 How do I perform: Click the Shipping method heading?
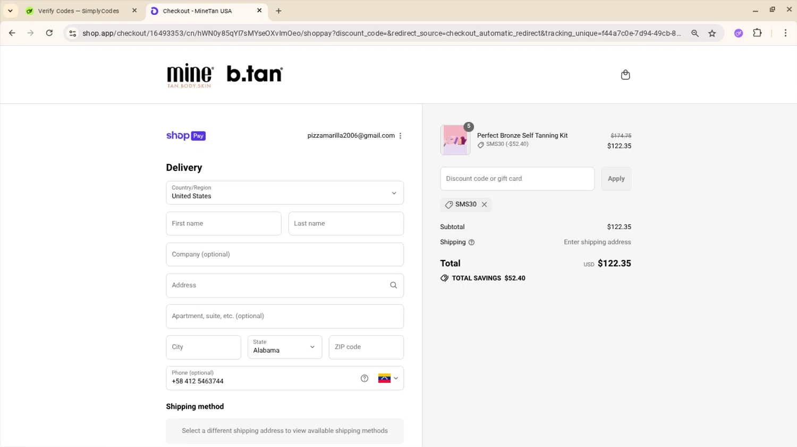click(x=195, y=407)
